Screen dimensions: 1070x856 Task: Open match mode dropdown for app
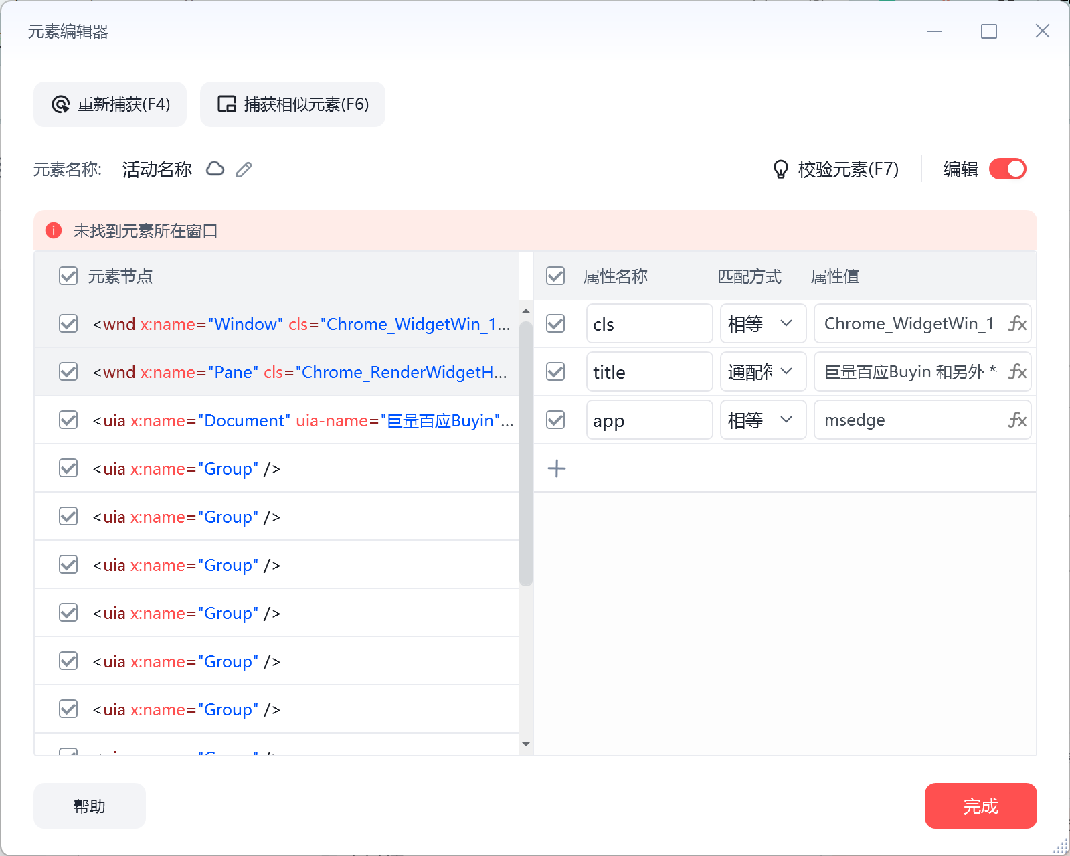[763, 420]
